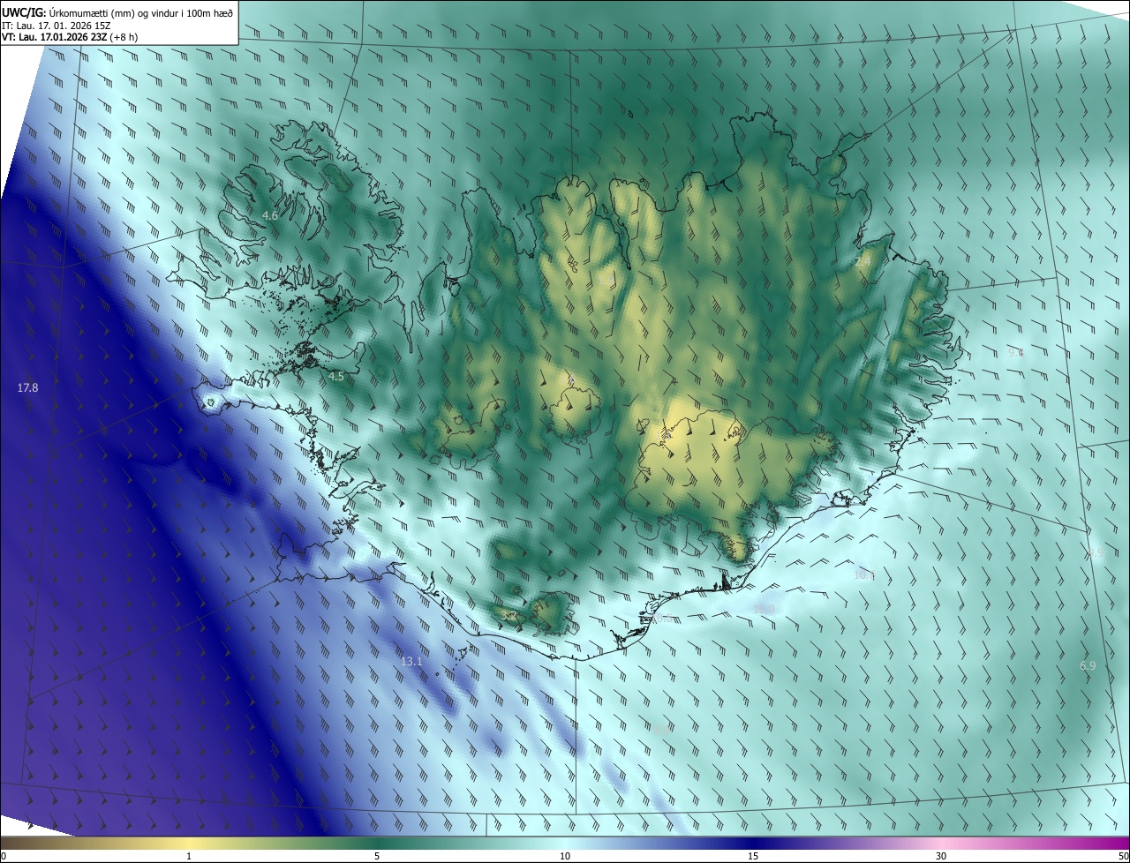This screenshot has width=1130, height=863.
Task: Click the 13.1 value label off the coast
Action: click(x=411, y=661)
